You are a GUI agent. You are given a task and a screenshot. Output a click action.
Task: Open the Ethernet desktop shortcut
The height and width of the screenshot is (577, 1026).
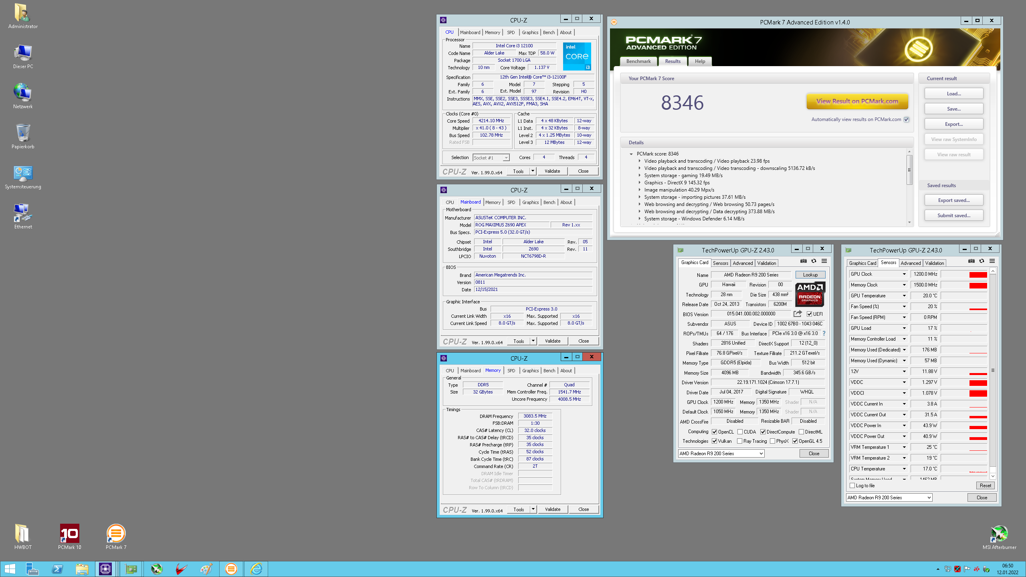(x=23, y=216)
